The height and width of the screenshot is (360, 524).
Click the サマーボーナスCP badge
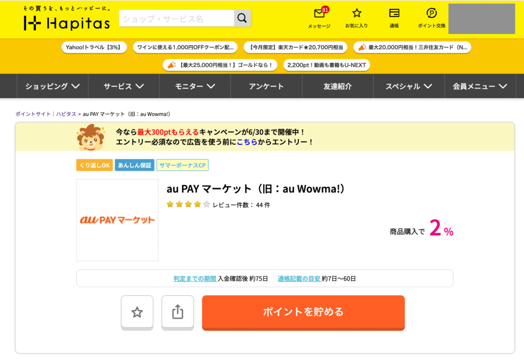[183, 165]
